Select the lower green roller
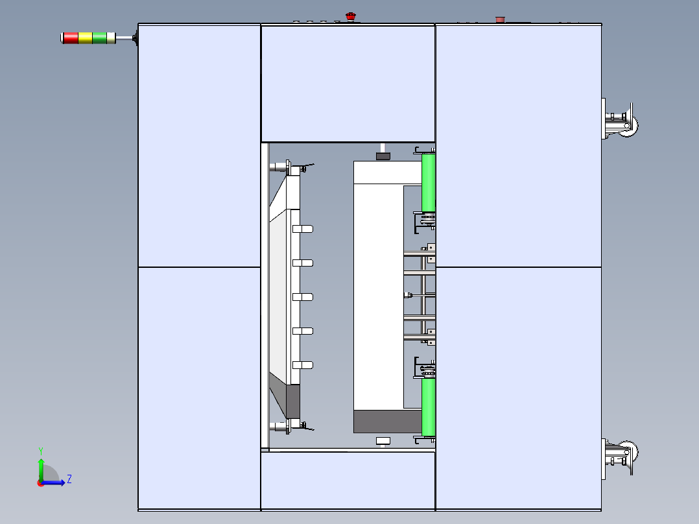This screenshot has height=524, width=699. pos(429,407)
